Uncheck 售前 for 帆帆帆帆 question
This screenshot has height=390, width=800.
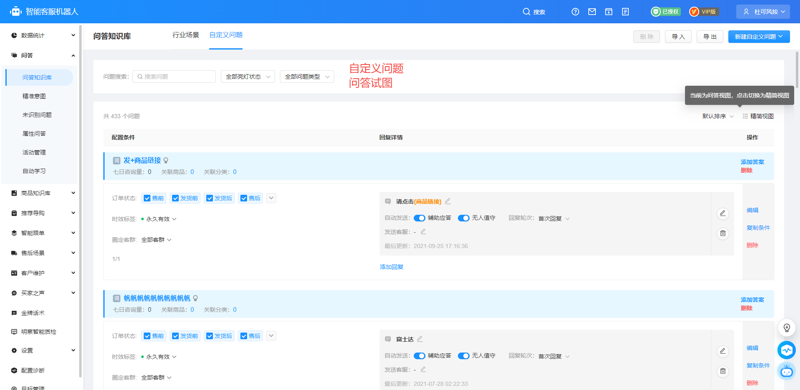pyautogui.click(x=147, y=336)
